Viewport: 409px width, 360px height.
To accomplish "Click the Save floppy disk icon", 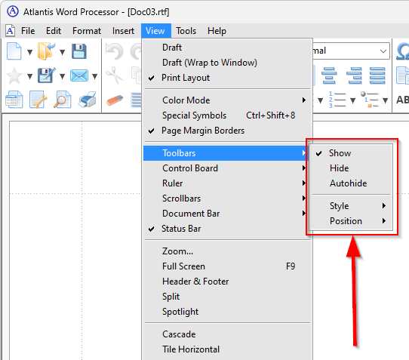I will (79, 51).
